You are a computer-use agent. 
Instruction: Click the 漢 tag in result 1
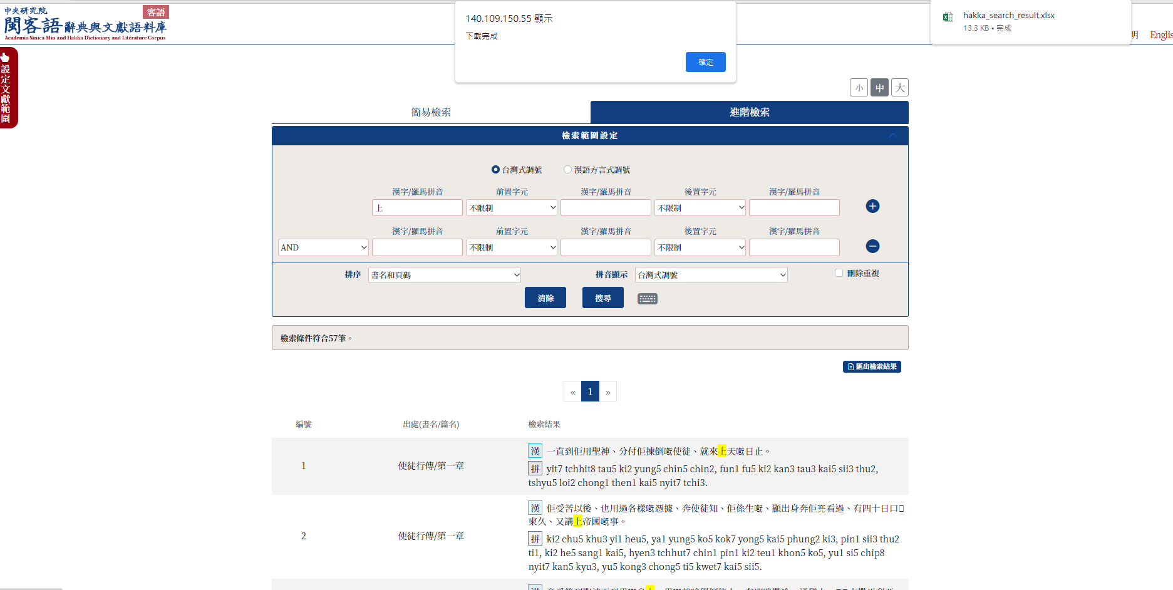click(x=535, y=451)
